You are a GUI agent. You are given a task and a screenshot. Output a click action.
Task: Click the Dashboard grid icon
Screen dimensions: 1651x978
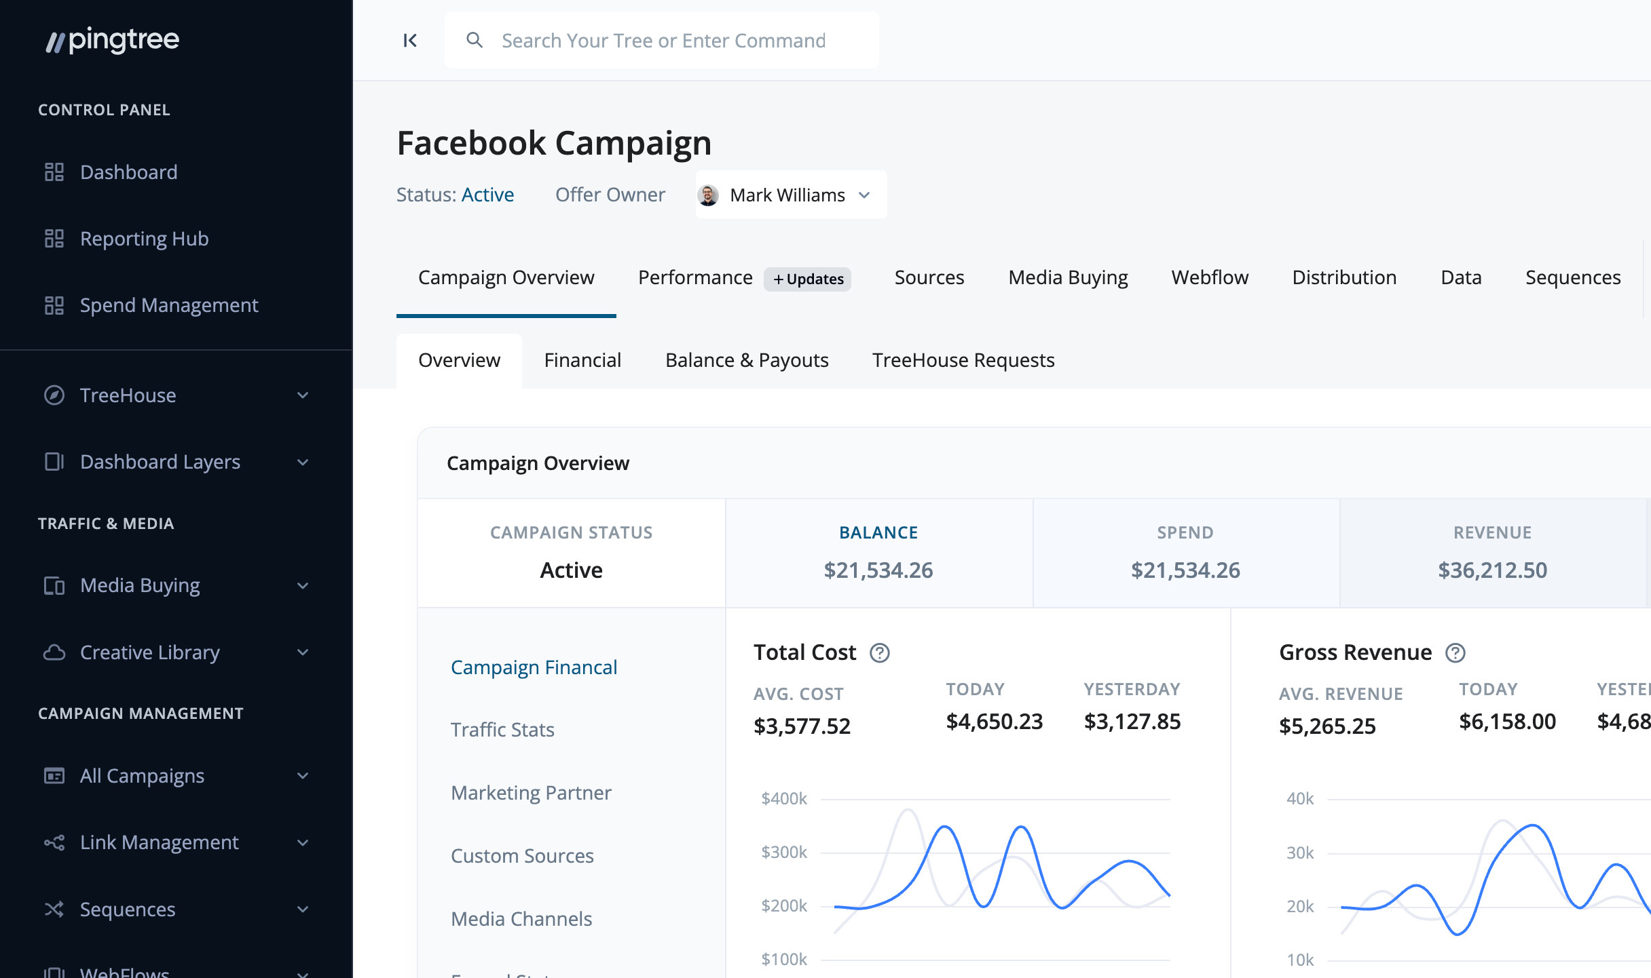pos(54,172)
